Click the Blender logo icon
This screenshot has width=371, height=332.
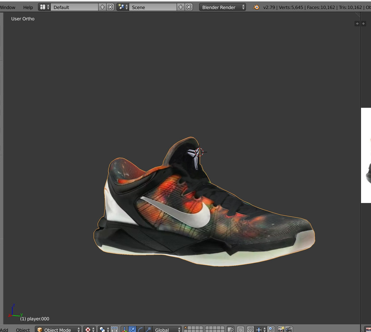click(x=256, y=7)
